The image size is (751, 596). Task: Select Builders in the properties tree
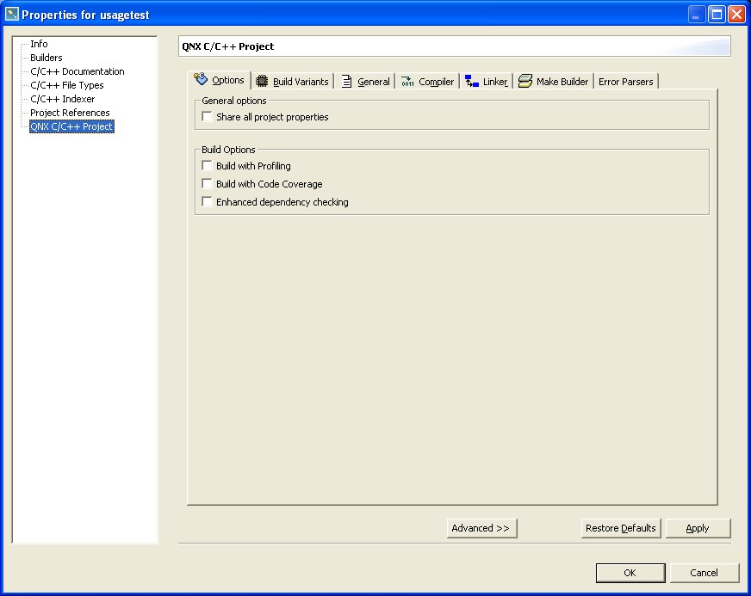pos(47,58)
